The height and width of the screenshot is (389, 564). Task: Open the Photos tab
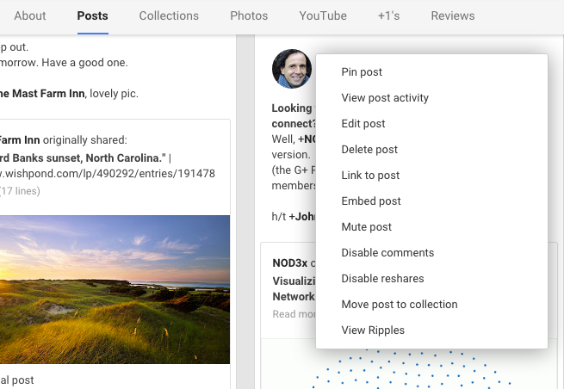[x=249, y=15]
